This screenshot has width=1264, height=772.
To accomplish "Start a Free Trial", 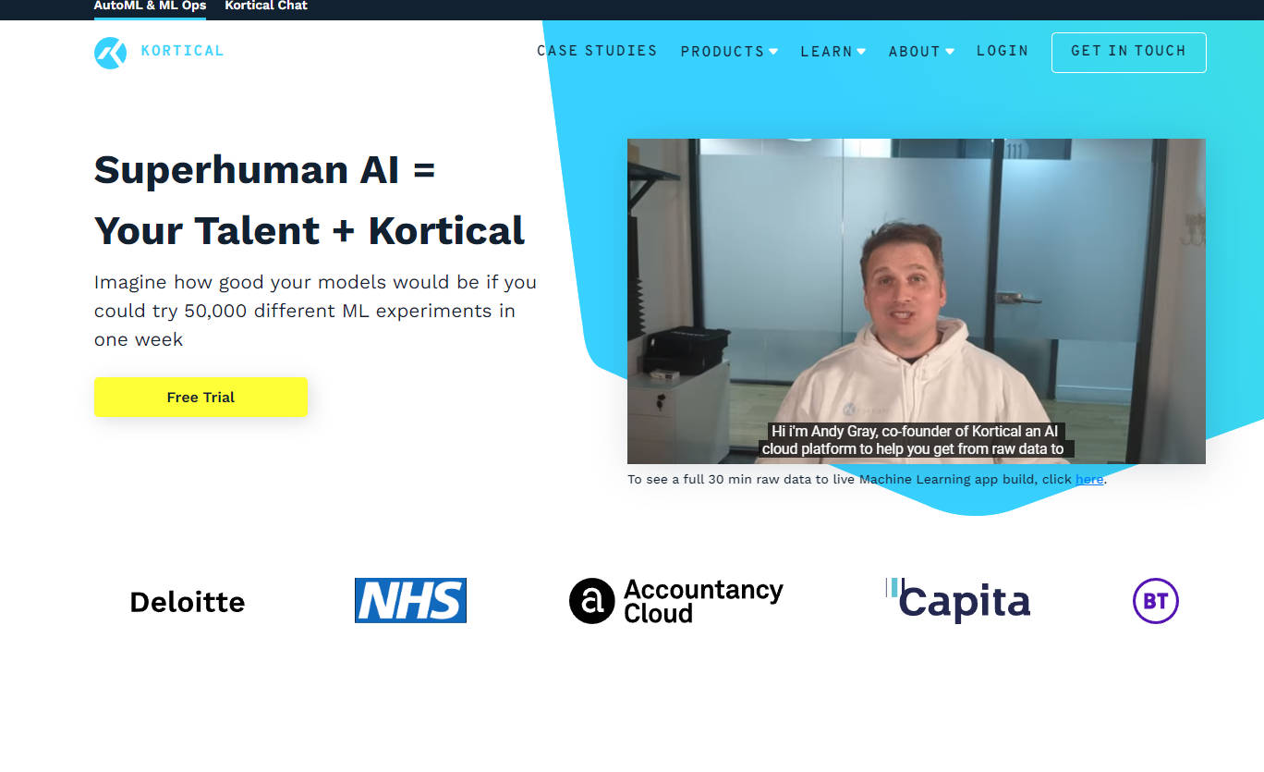I will click(x=201, y=397).
